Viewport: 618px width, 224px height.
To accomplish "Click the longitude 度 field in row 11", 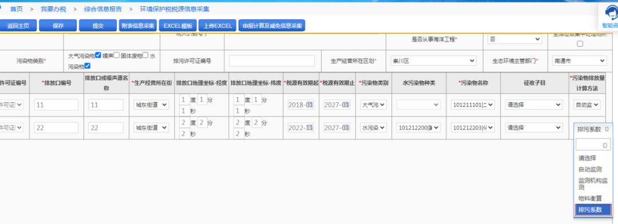I will (x=184, y=100).
